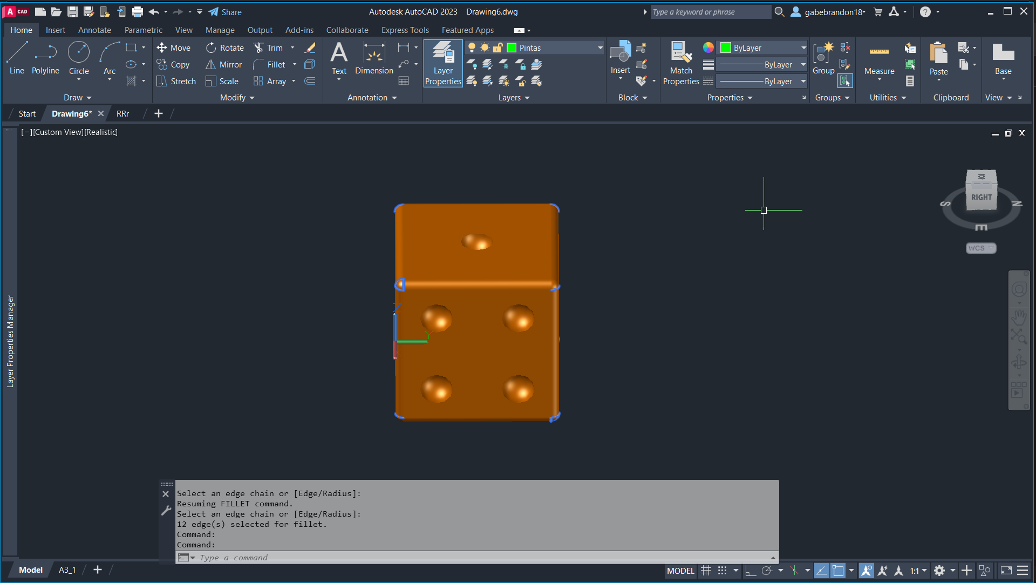Select the Measure tool
The image size is (1036, 583).
pyautogui.click(x=879, y=58)
